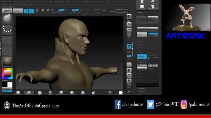The image size is (211, 118).
Task: Select the white material sphere at bottom shelf
Action: 121,92
